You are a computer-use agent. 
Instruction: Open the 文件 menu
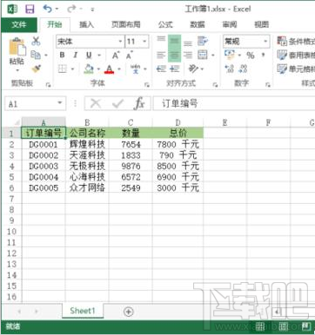(x=19, y=24)
